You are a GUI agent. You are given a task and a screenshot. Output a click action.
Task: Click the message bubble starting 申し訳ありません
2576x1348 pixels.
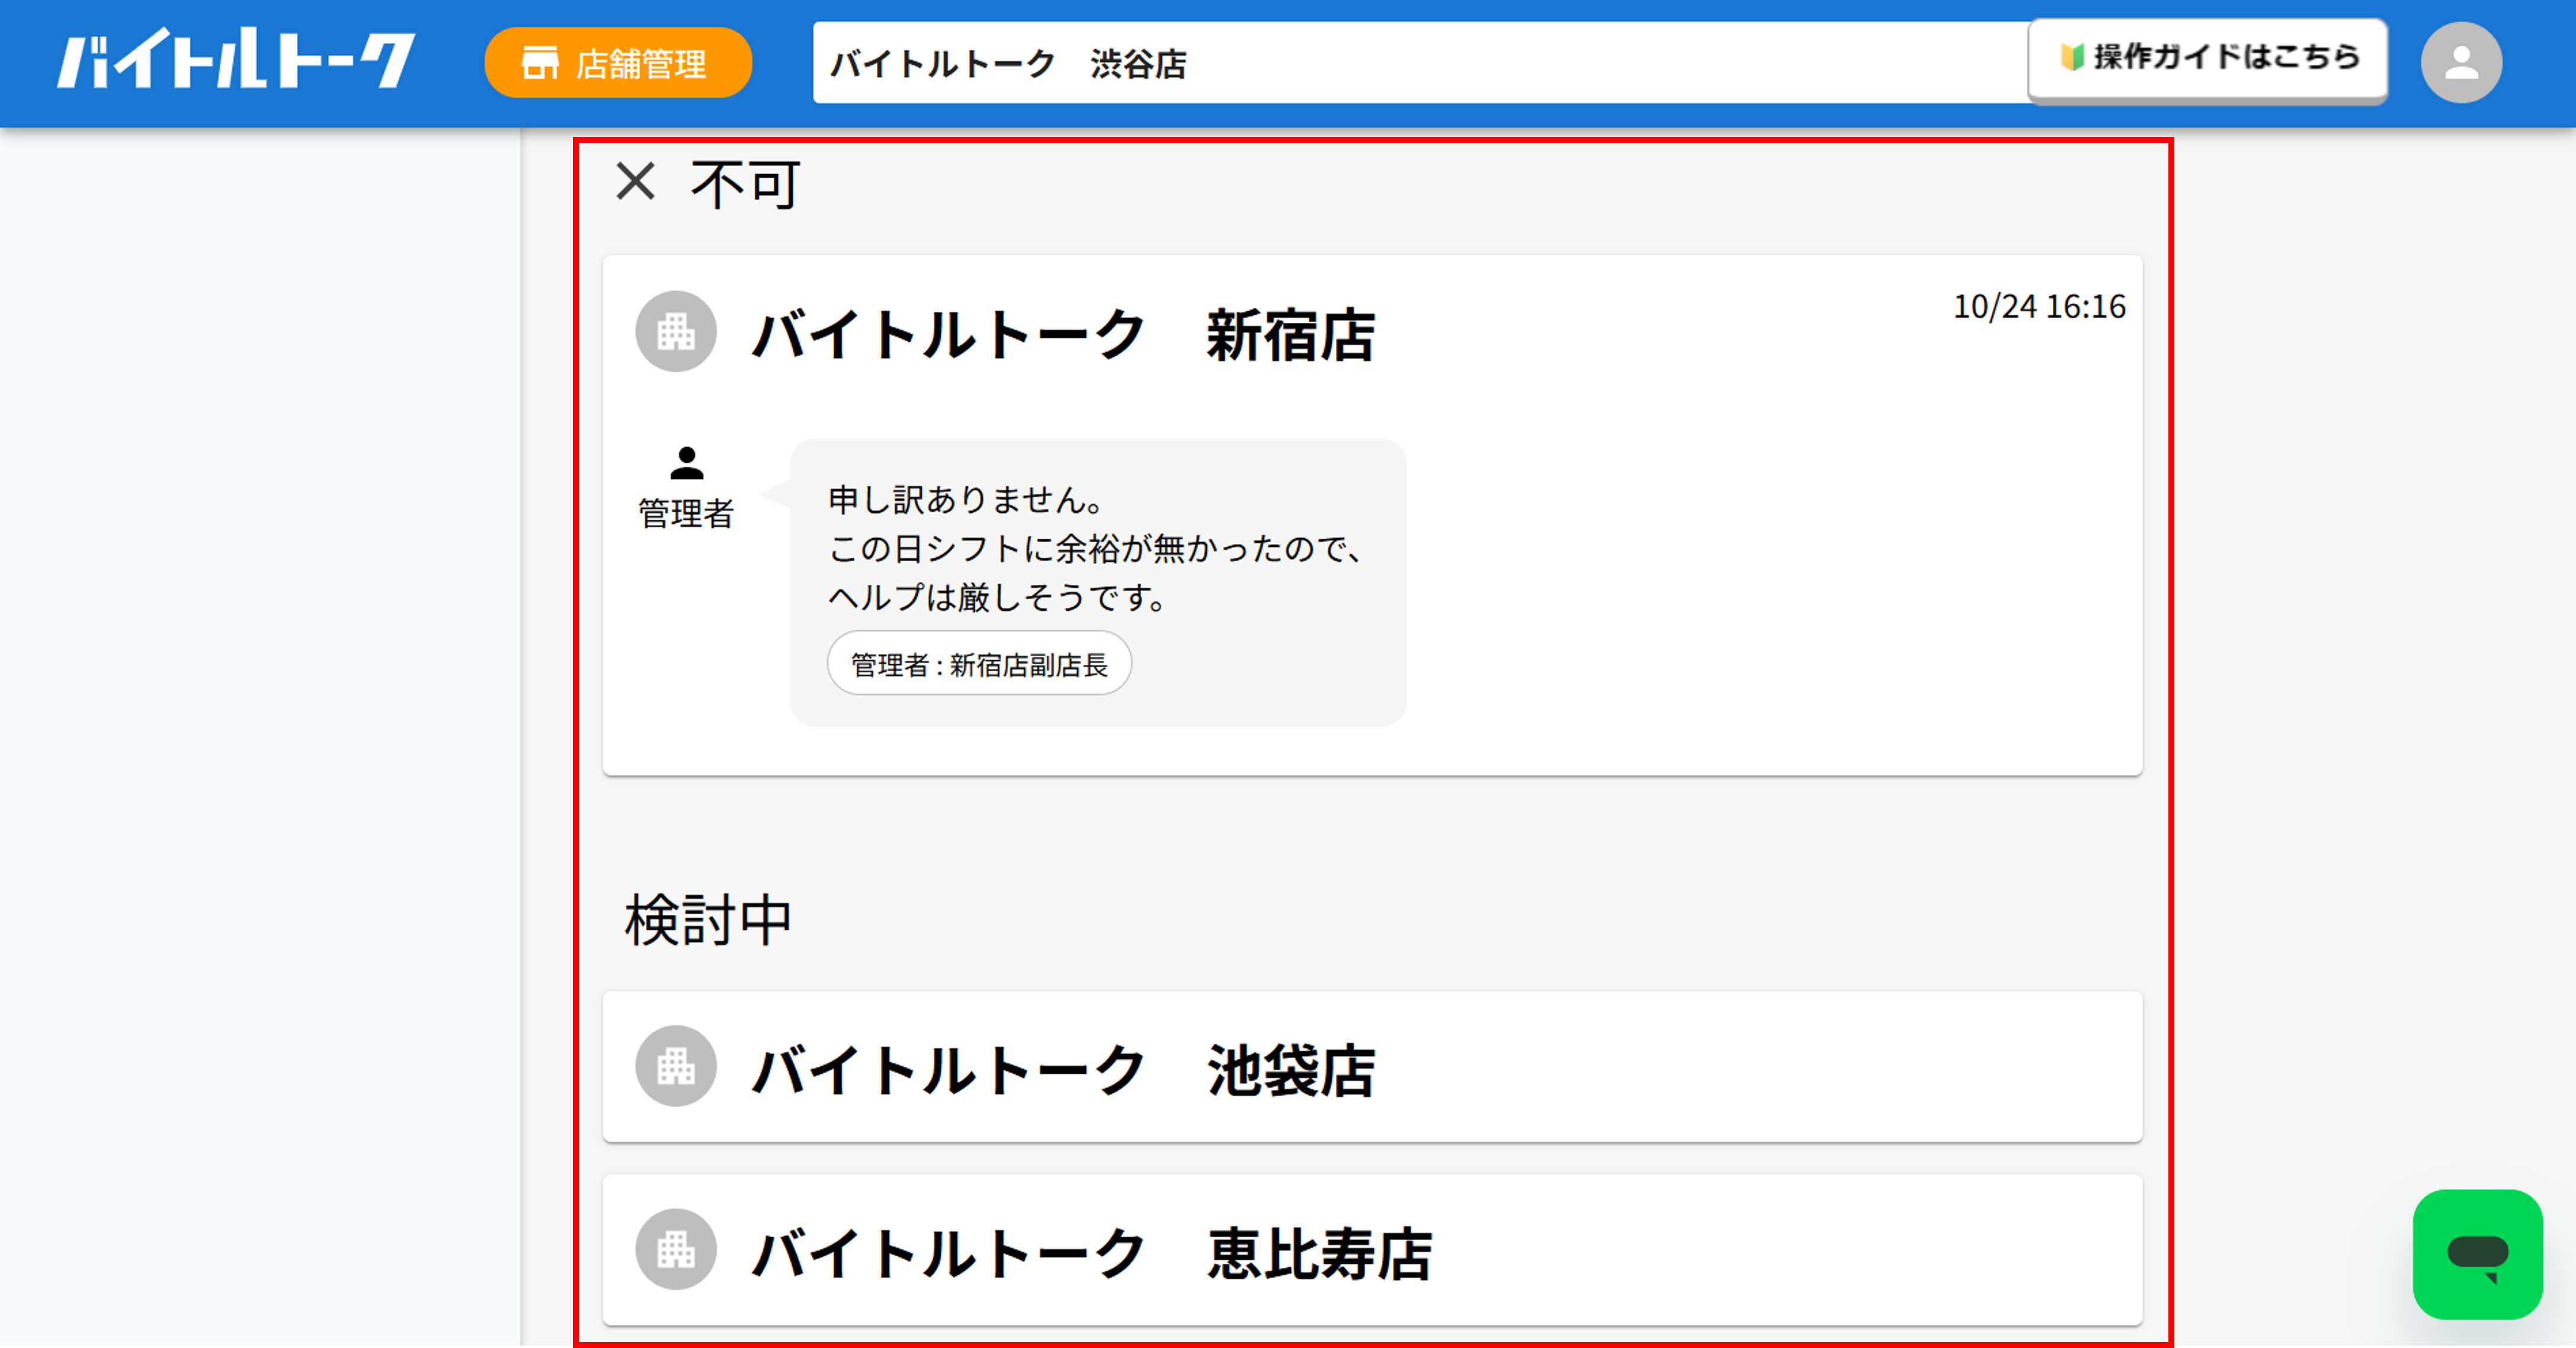tap(1098, 582)
